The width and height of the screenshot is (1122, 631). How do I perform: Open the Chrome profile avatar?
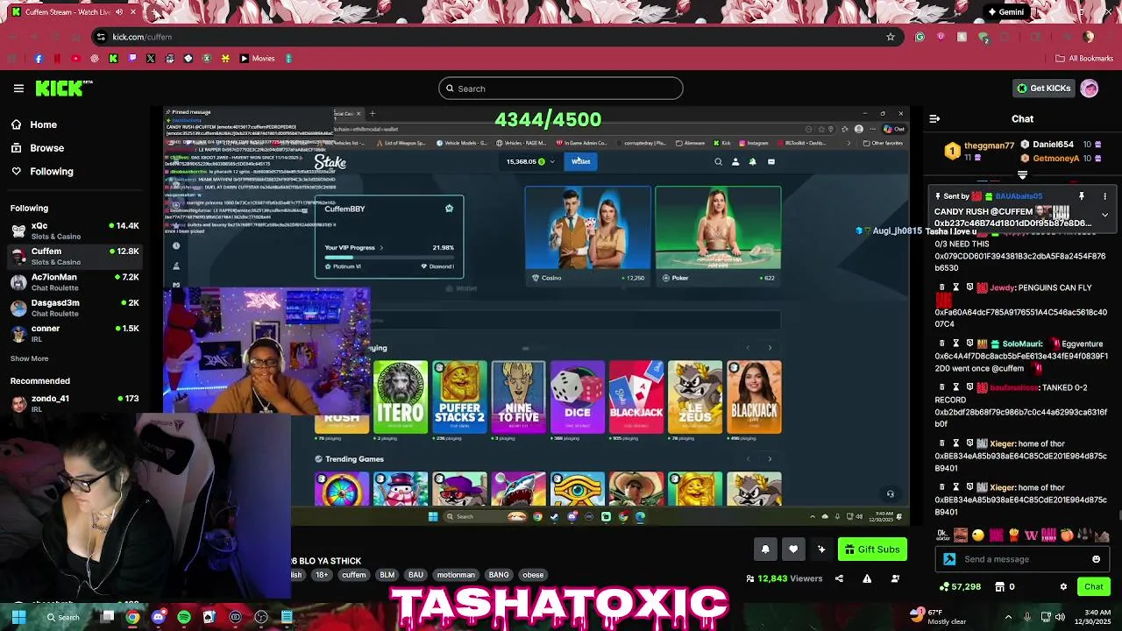1088,37
